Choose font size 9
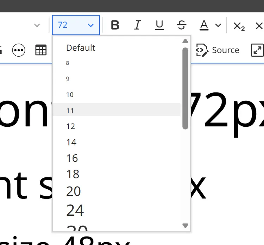Image resolution: width=264 pixels, height=245 pixels. pos(117,79)
